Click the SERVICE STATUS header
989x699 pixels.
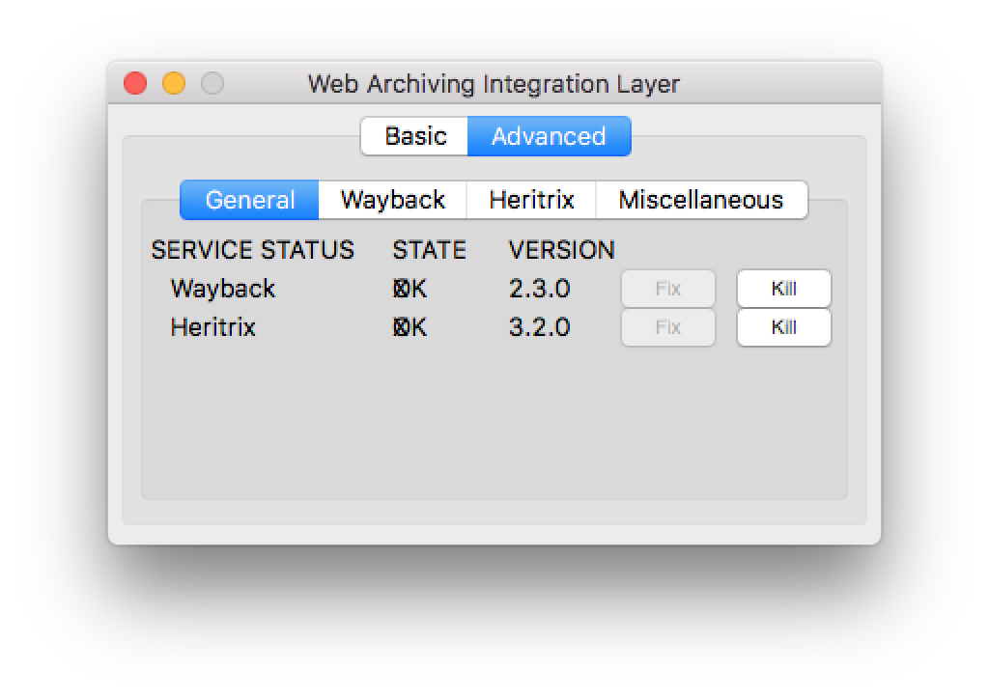(252, 250)
